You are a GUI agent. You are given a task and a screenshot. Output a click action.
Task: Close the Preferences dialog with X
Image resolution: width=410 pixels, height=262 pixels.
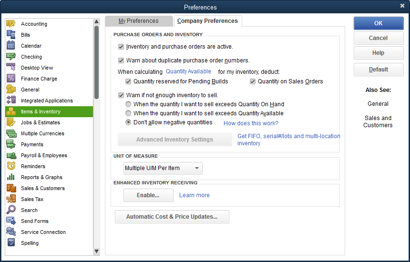coord(402,6)
